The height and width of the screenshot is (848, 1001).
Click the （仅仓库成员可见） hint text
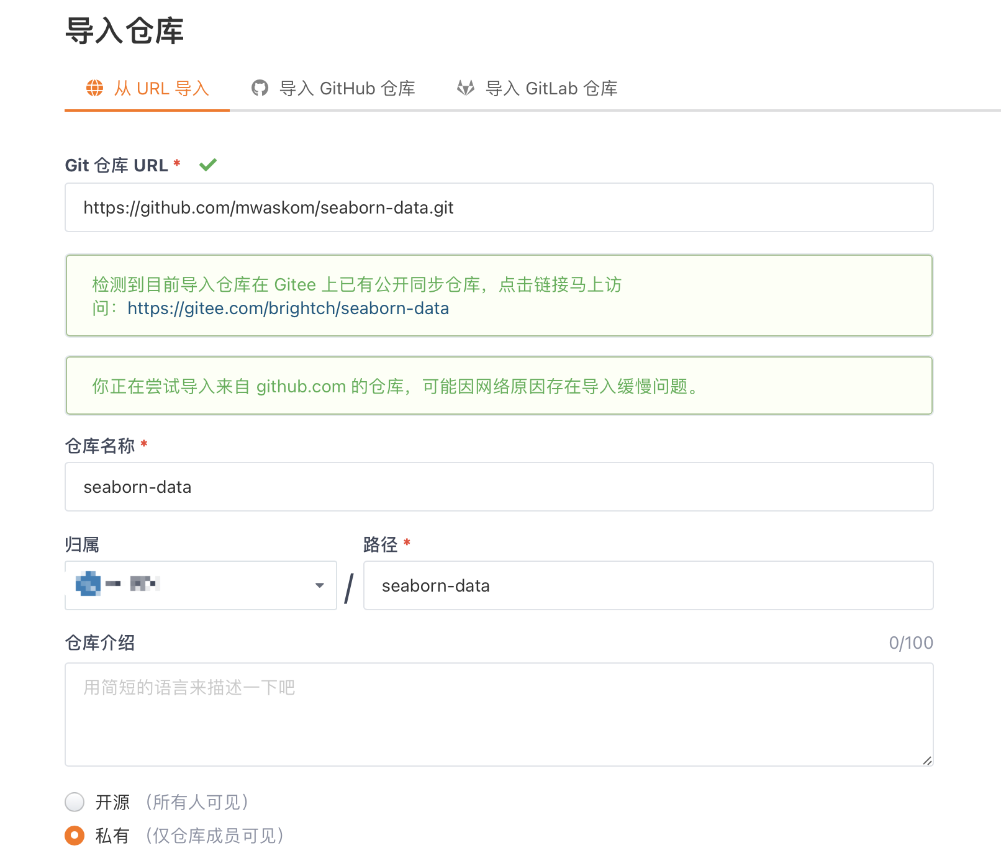[x=215, y=836]
